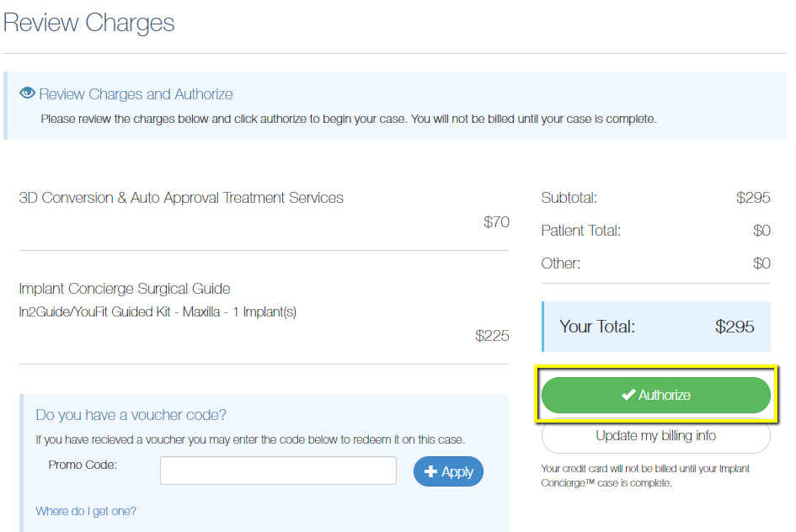This screenshot has height=532, width=796.
Task: Select Implant Concierge Surgical Guide item
Action: pyautogui.click(x=125, y=289)
